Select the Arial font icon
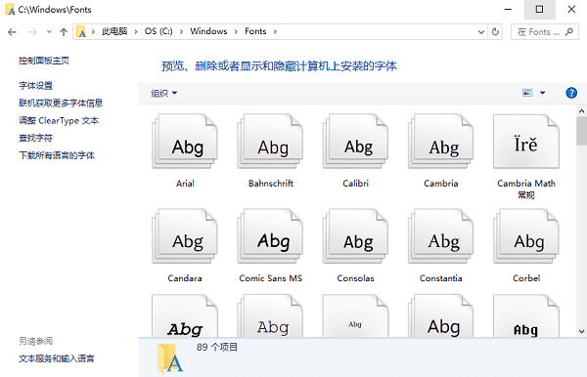Screen dimensions: 587x377 [x=185, y=142]
